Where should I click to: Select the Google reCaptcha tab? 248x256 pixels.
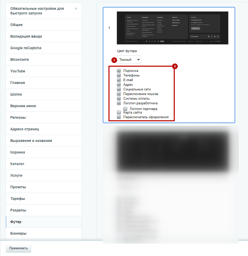pos(44,48)
